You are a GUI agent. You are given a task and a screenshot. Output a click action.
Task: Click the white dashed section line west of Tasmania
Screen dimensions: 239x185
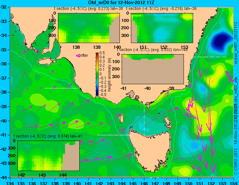tap(114, 135)
